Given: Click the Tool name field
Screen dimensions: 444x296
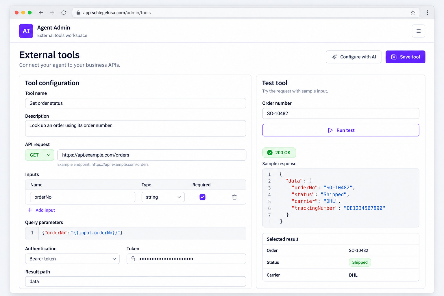Looking at the screenshot, I should [x=136, y=103].
